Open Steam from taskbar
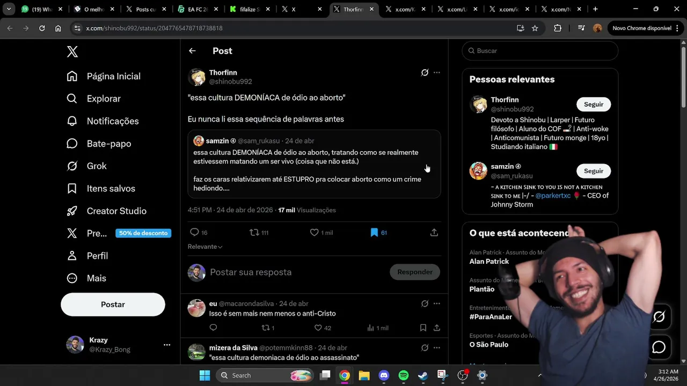The height and width of the screenshot is (386, 687). click(423, 375)
